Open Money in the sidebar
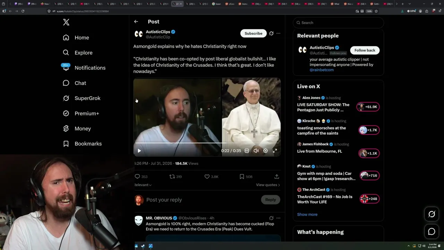 pyautogui.click(x=77, y=128)
